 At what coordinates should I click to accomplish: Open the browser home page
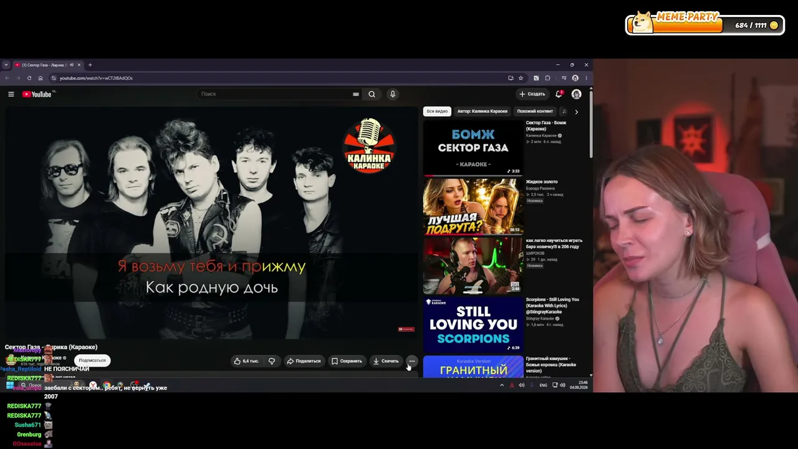[x=41, y=78]
